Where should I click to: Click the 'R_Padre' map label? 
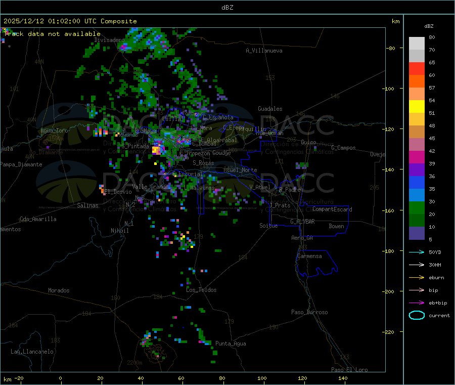290,190
